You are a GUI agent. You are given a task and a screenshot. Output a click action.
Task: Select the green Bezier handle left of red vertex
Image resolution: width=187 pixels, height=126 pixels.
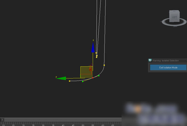[x=83, y=82]
